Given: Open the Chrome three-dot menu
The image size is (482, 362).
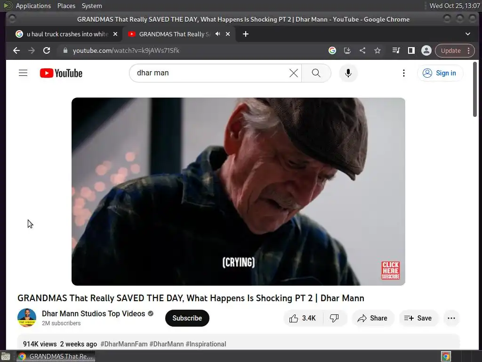Looking at the screenshot, I should [469, 50].
